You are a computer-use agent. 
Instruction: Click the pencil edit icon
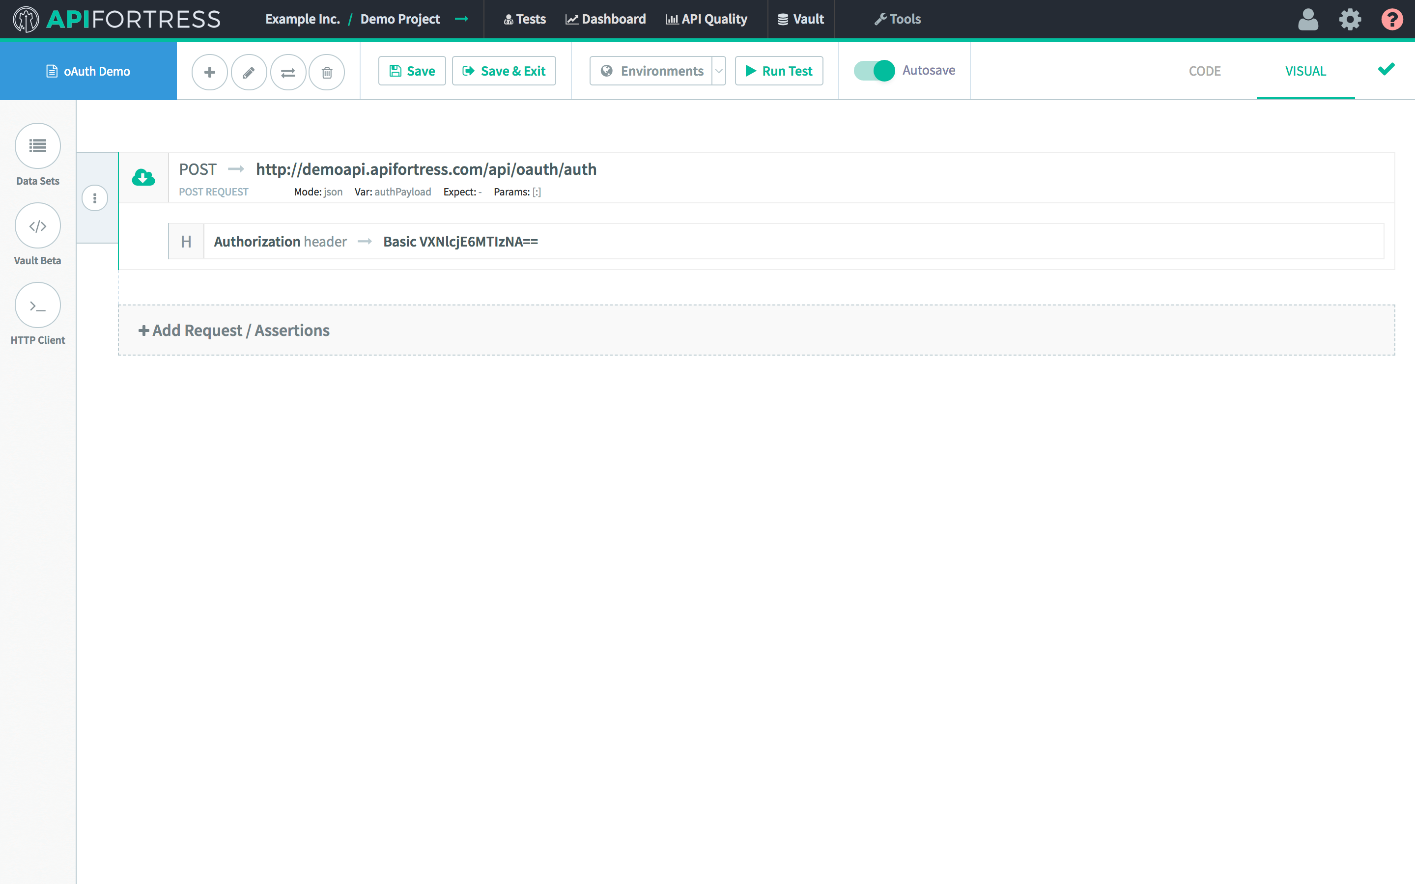(249, 72)
